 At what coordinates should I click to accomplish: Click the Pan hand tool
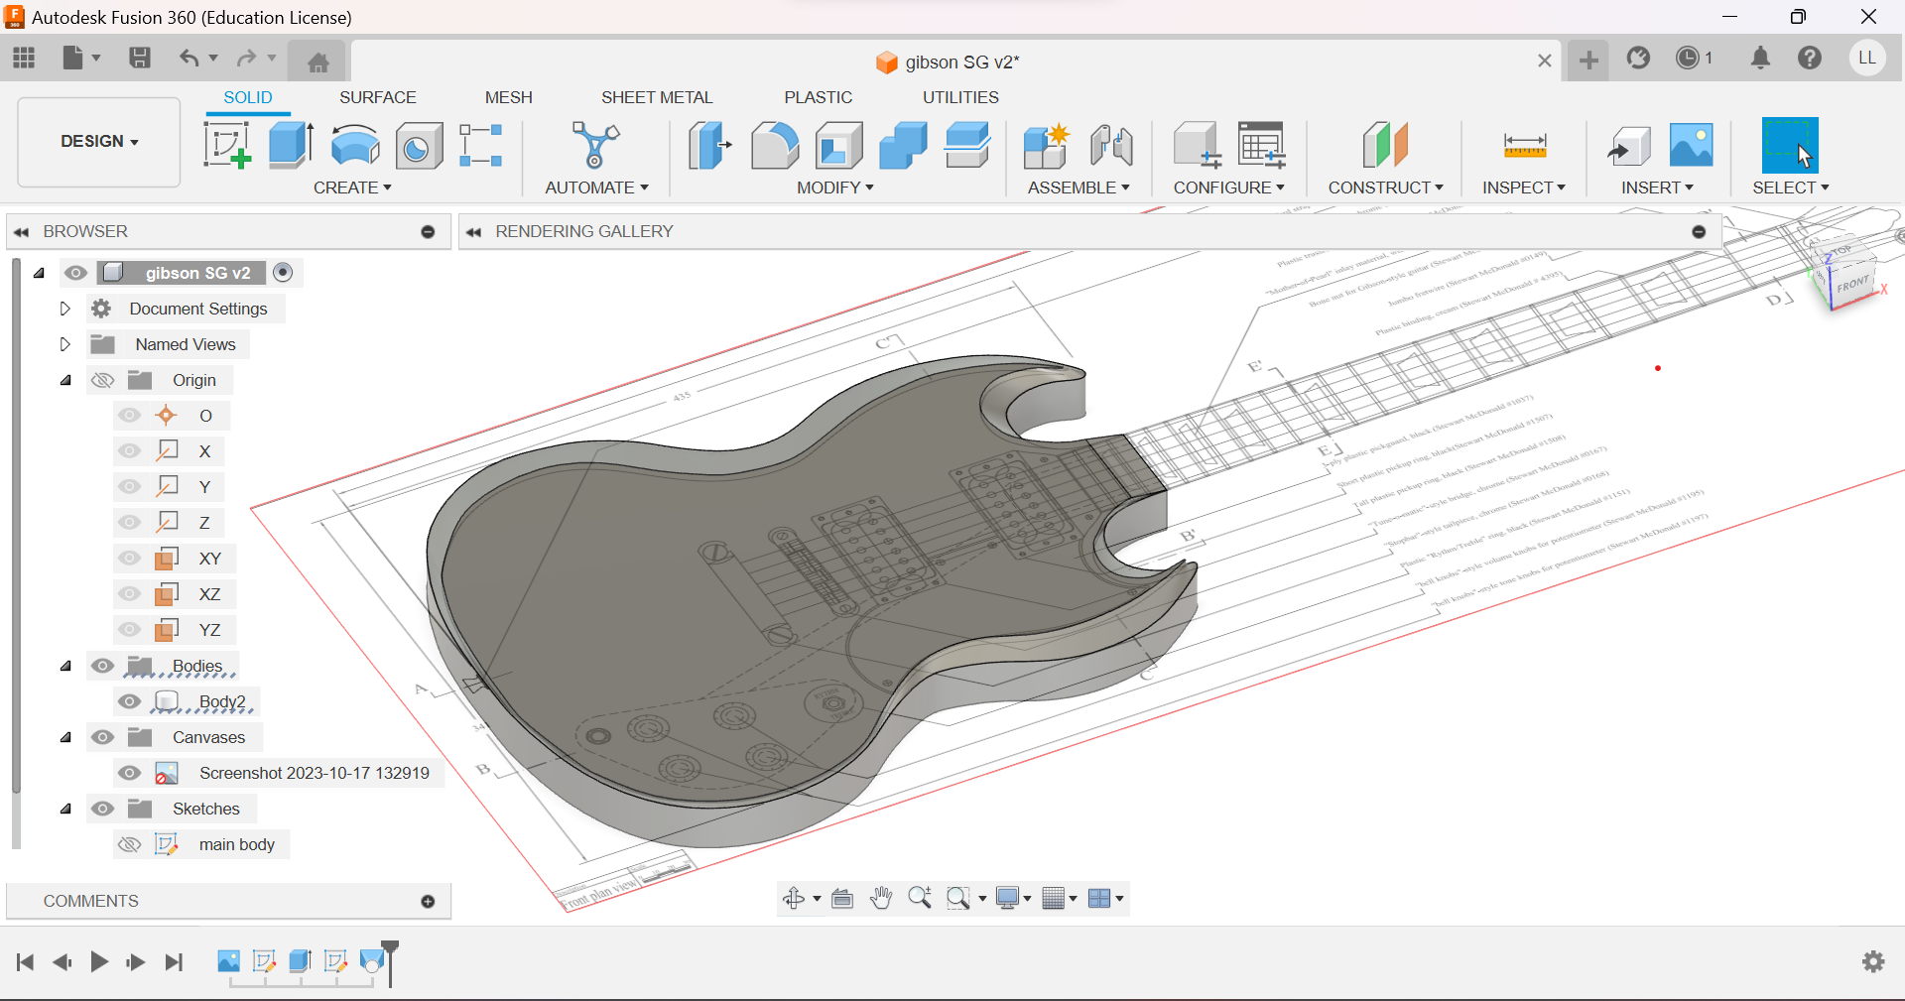pyautogui.click(x=880, y=899)
